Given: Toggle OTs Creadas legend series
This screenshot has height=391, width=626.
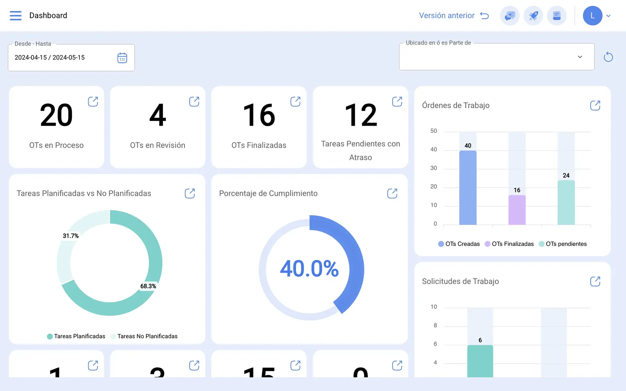Looking at the screenshot, I should coord(459,244).
